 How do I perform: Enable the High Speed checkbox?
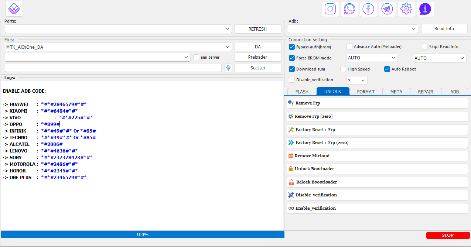[343, 69]
